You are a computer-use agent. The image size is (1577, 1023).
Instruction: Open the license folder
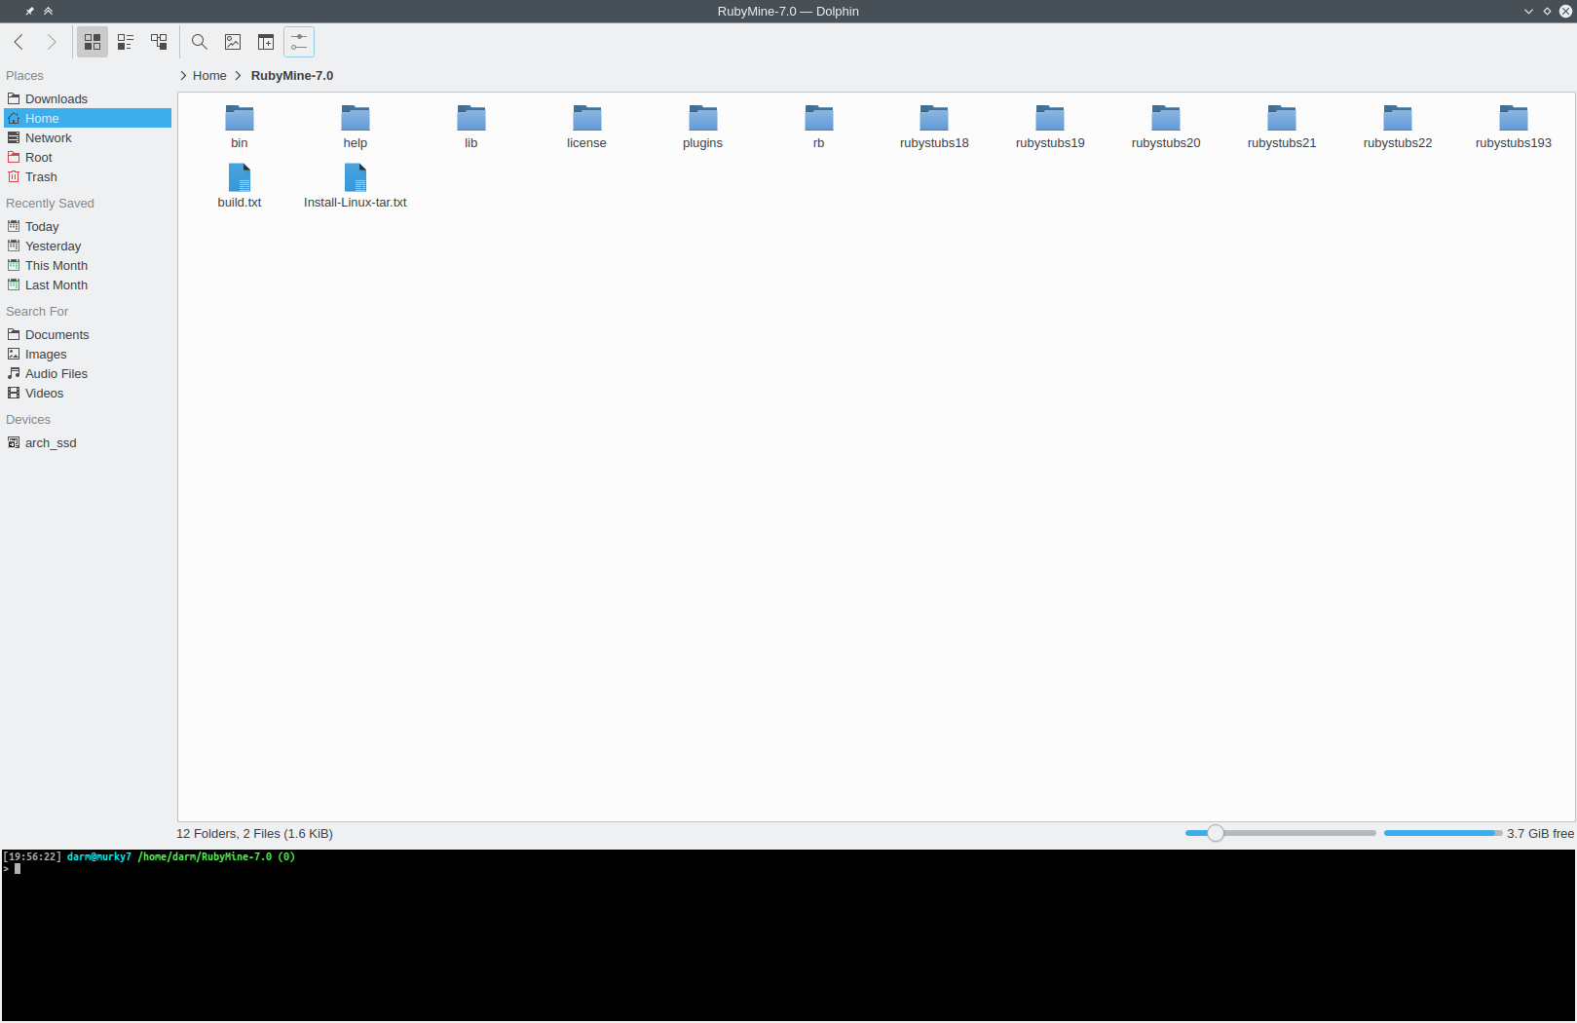tap(587, 127)
